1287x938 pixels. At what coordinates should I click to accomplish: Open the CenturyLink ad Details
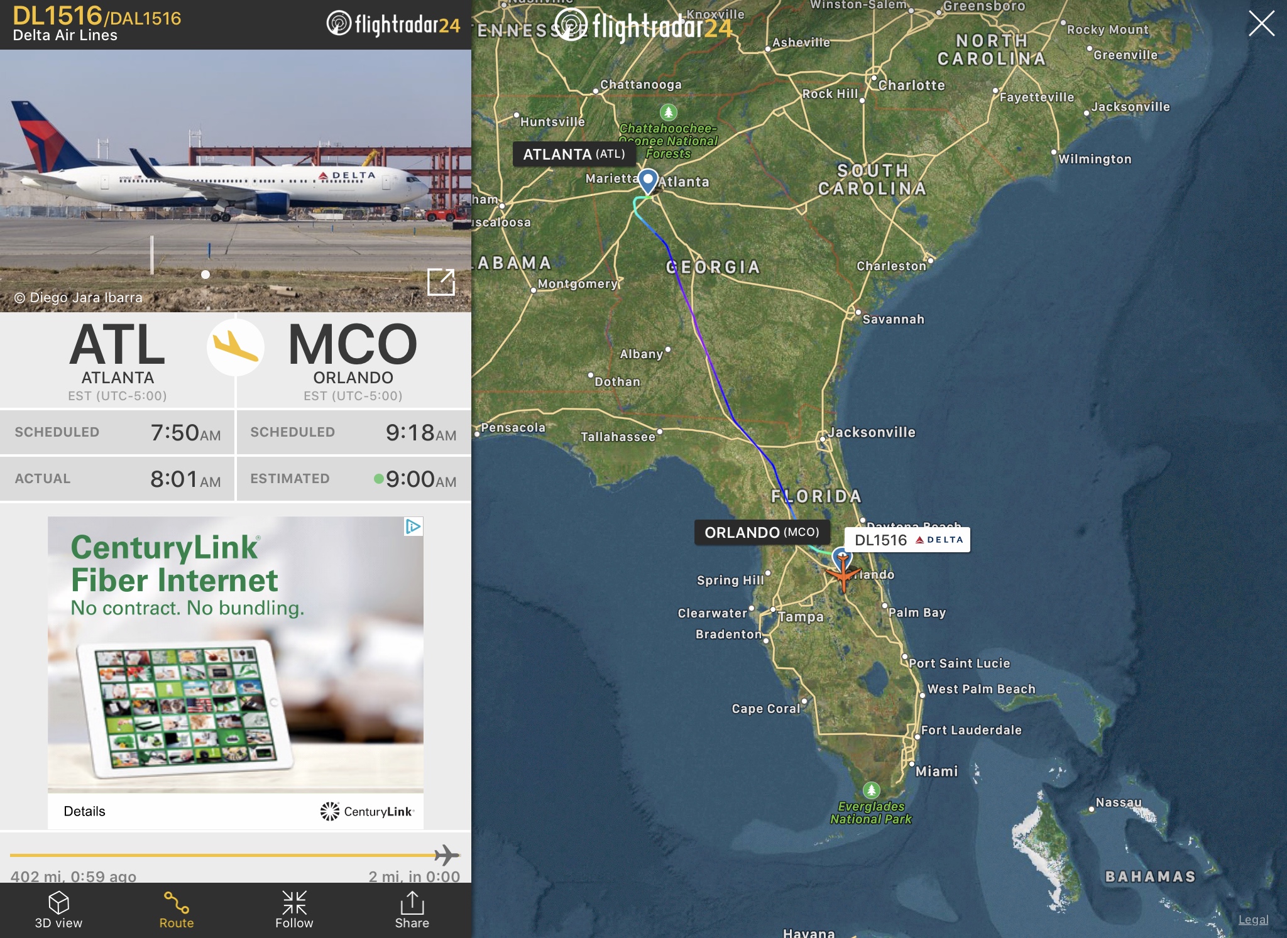point(84,811)
